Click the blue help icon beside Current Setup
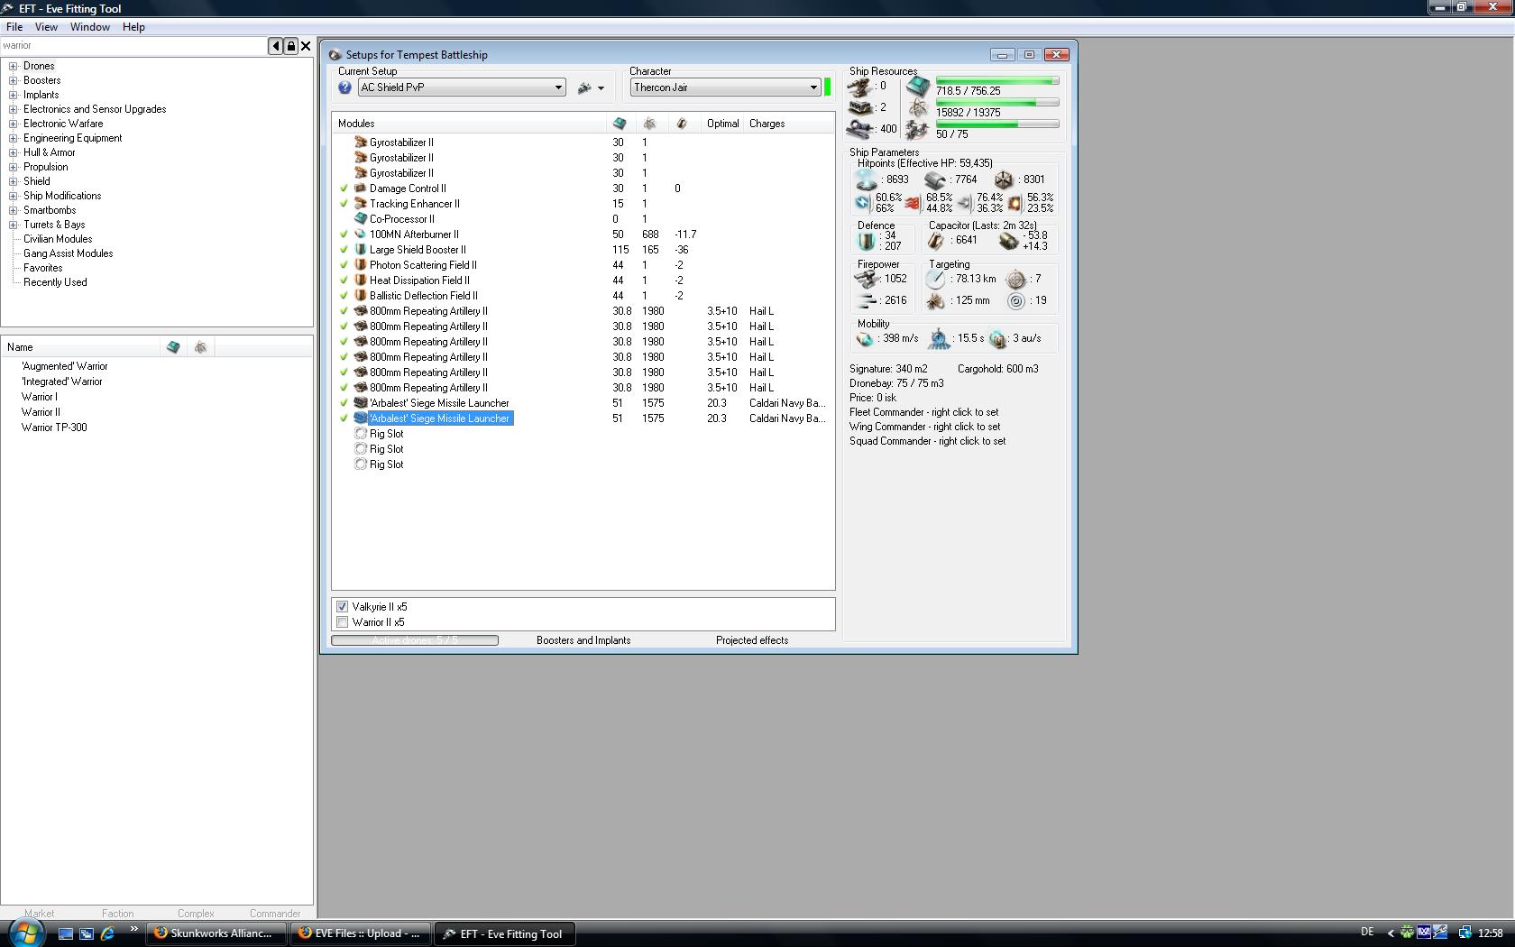Screen dimensions: 1515x947 (344, 87)
